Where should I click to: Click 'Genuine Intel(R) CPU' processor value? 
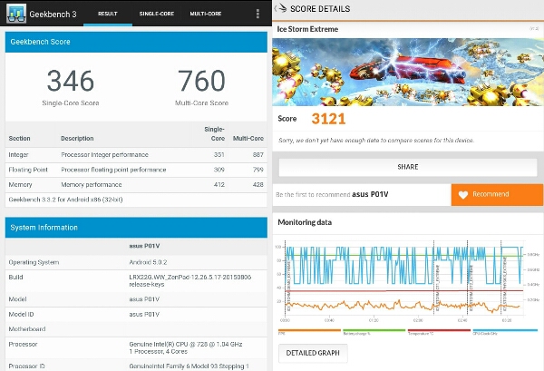tap(186, 347)
